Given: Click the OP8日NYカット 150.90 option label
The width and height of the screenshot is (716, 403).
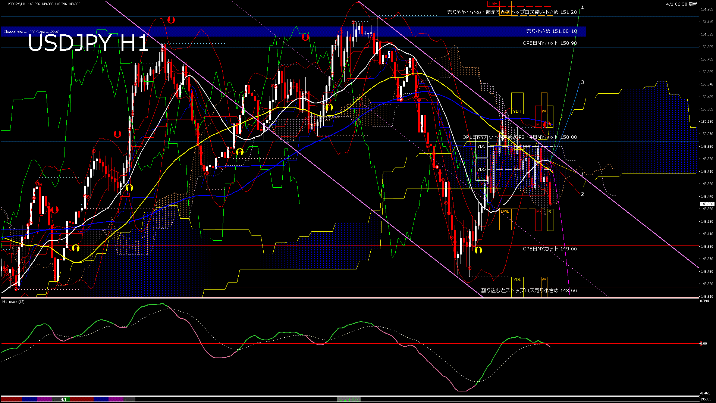Looking at the screenshot, I should [x=549, y=43].
